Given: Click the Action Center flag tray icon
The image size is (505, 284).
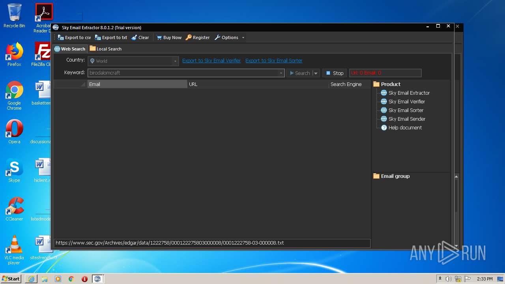Looking at the screenshot, I should tap(468, 279).
